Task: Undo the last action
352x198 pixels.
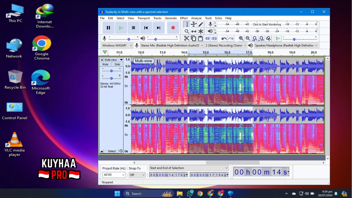Action: 224,38
